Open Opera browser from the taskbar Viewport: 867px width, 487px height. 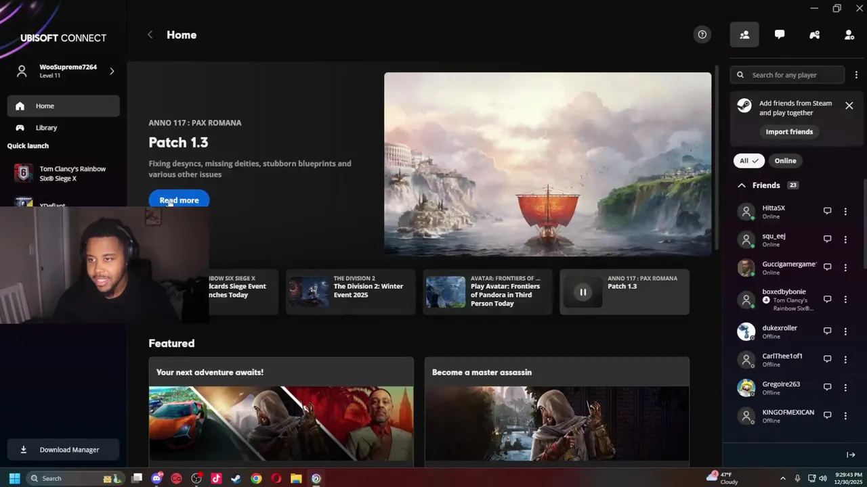pyautogui.click(x=276, y=478)
